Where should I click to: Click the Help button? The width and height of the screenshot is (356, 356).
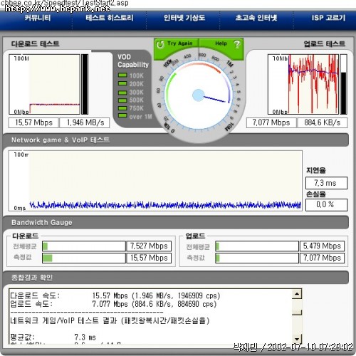[x=221, y=44]
